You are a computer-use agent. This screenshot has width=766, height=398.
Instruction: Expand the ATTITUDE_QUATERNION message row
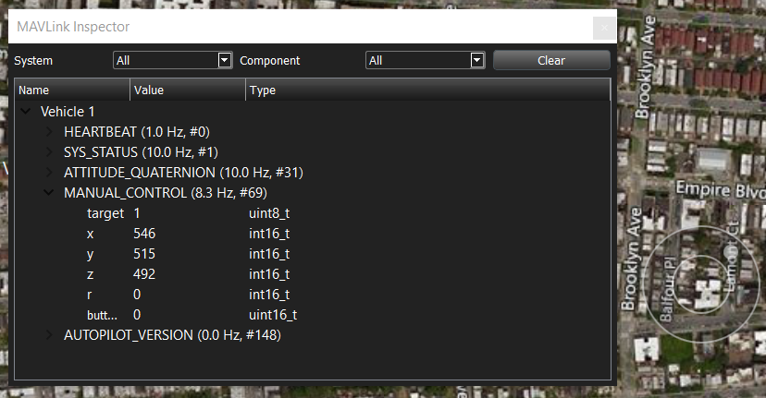point(49,172)
